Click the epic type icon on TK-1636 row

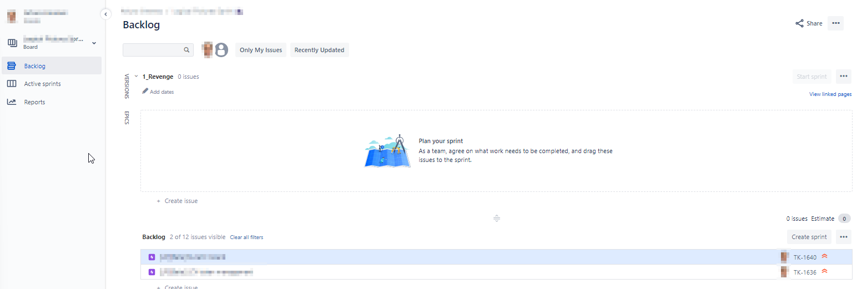pyautogui.click(x=152, y=272)
